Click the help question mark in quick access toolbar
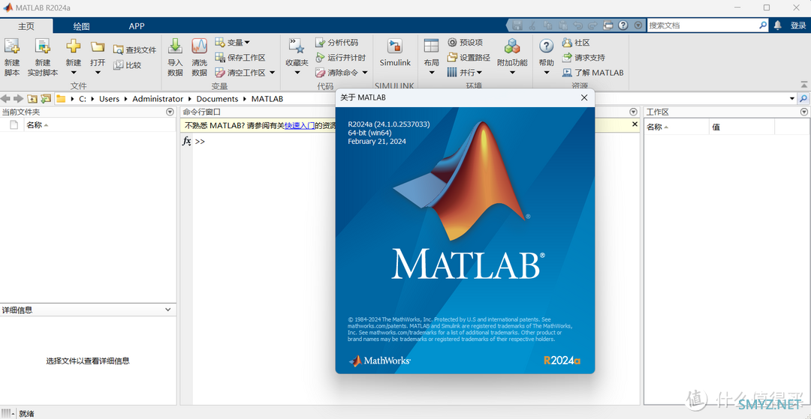 (623, 25)
